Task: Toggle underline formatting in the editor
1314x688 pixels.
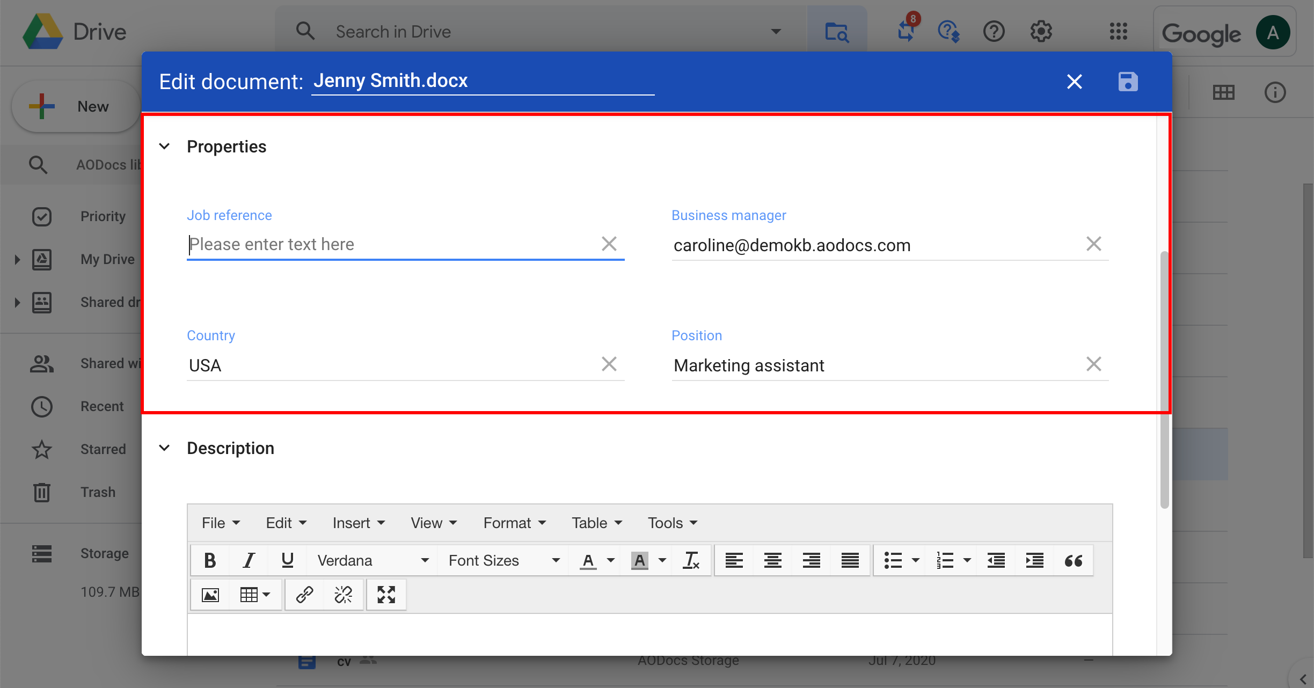Action: [x=287, y=560]
